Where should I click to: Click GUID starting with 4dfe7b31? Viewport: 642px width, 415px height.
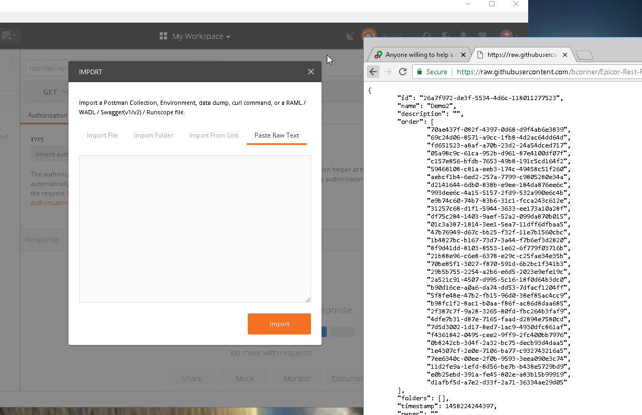(x=499, y=319)
